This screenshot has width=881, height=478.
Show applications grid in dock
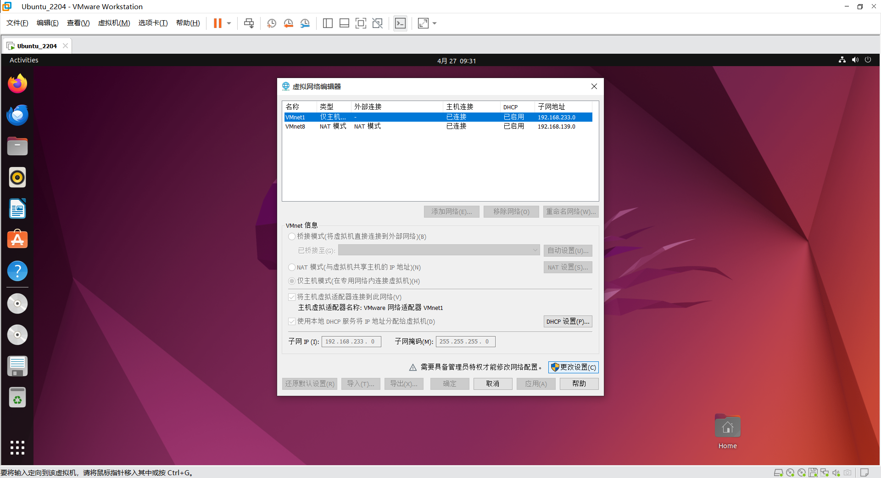coord(17,448)
